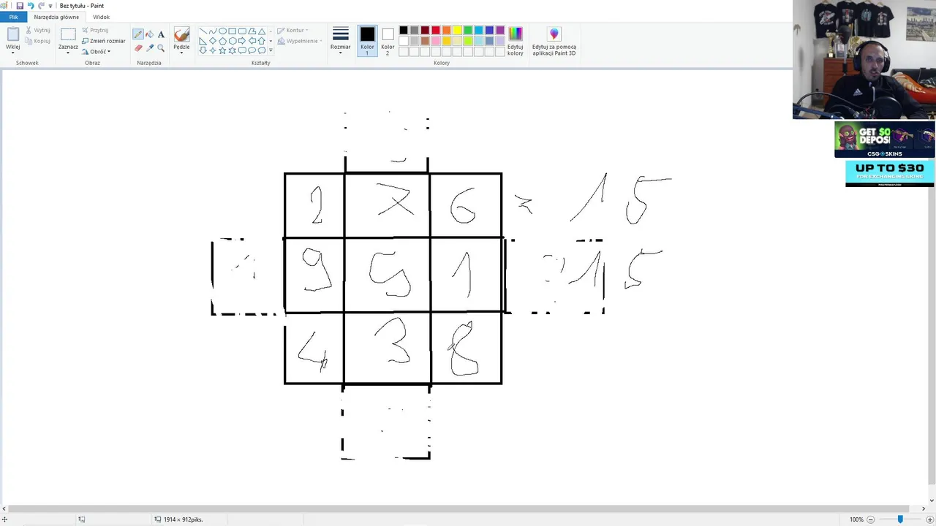Choose the Cloud callout shape
The height and width of the screenshot is (526, 936).
pos(262,50)
